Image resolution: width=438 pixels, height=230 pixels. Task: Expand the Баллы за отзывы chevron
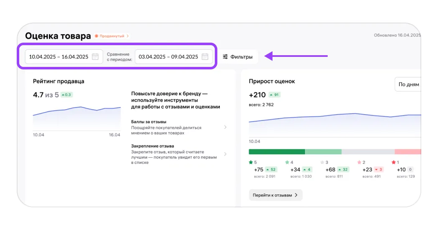point(225,127)
